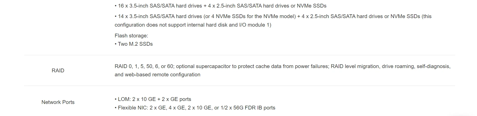Click "power failures" in the RAID row
This screenshot has height=116, width=477.
[x=311, y=66]
